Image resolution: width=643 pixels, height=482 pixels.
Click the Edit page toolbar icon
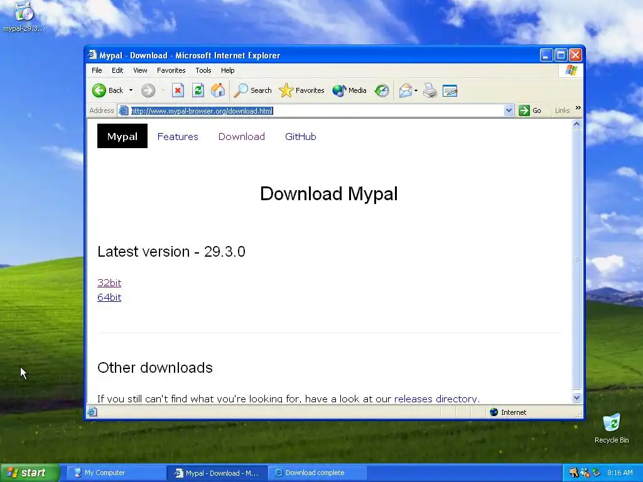(450, 90)
